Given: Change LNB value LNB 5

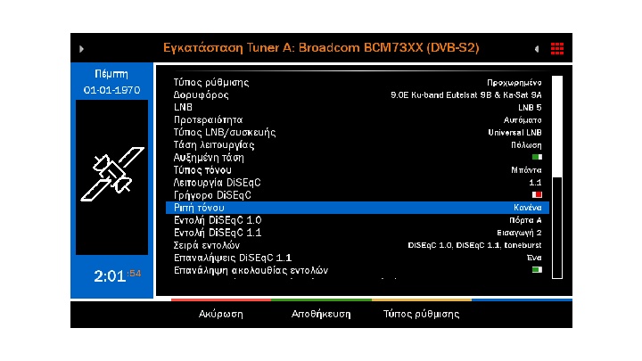Looking at the screenshot, I should 530,108.
